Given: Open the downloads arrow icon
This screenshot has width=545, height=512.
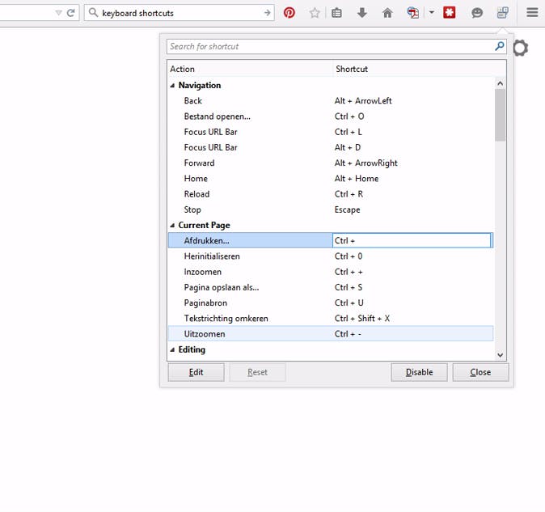Looking at the screenshot, I should tap(362, 13).
